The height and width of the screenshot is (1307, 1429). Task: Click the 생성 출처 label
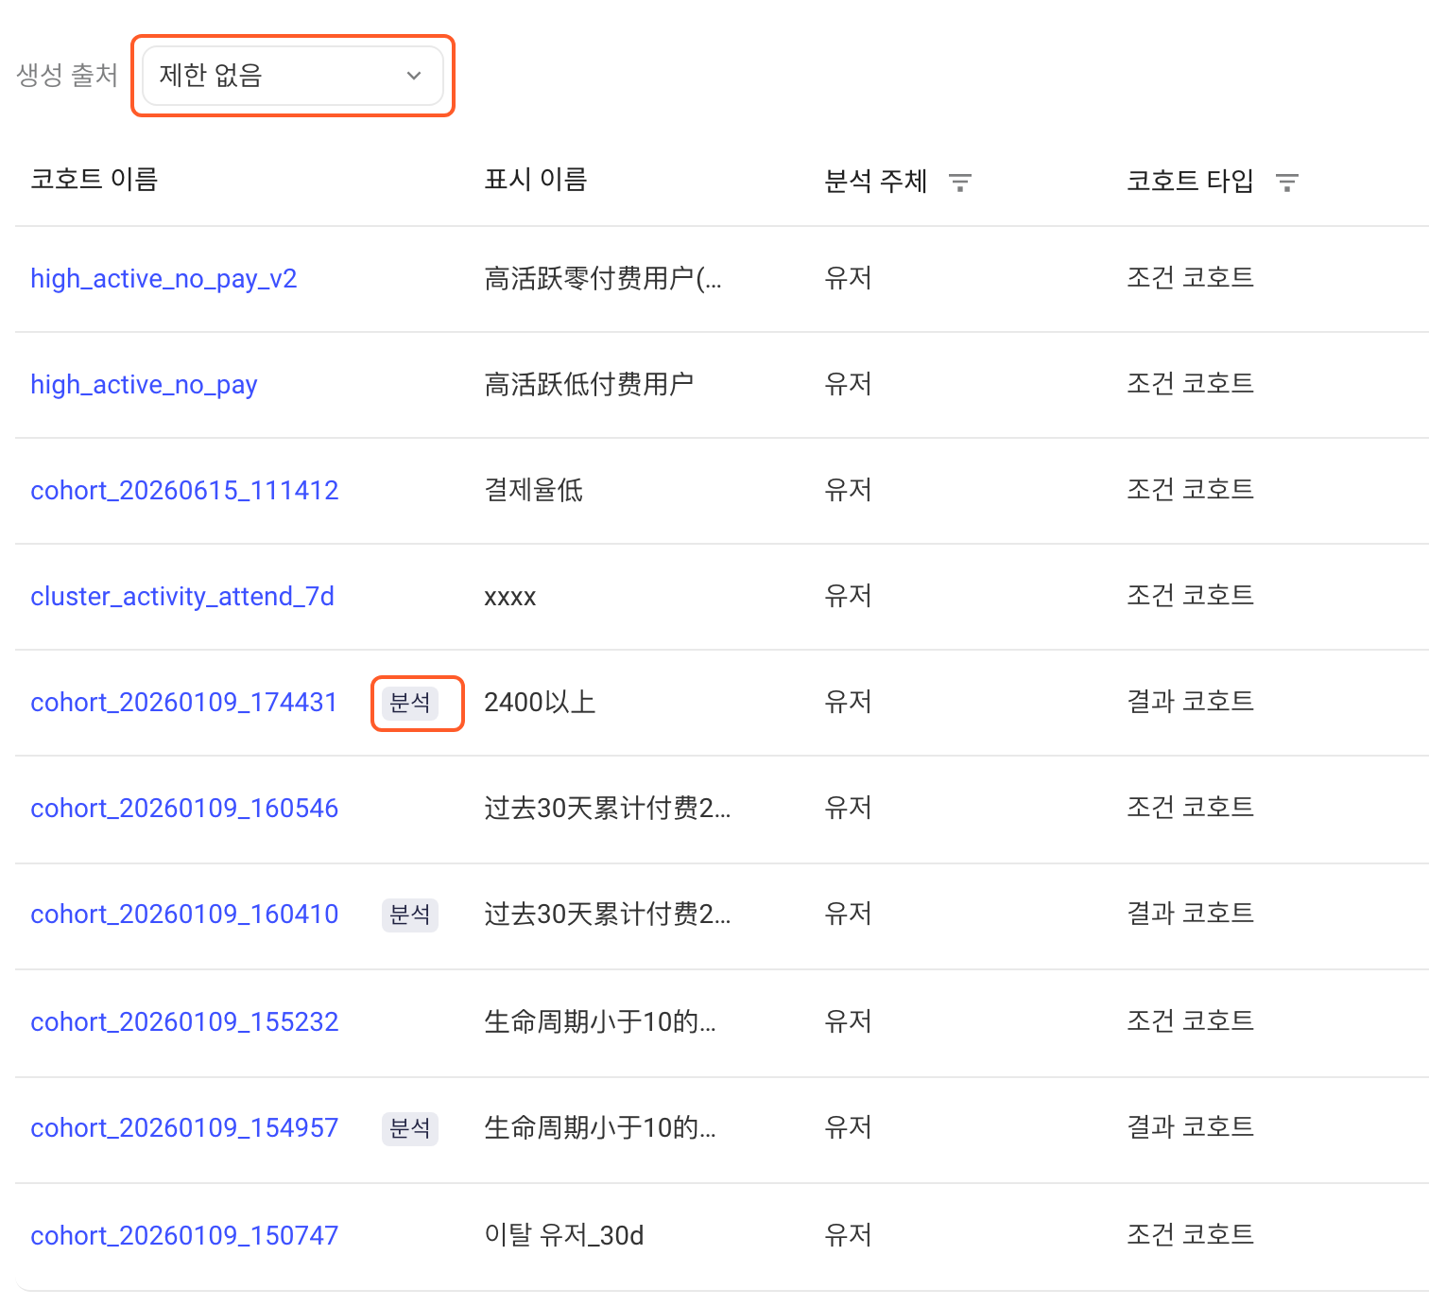[67, 76]
